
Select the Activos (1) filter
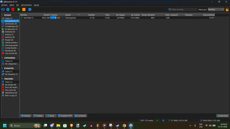click(x=10, y=34)
